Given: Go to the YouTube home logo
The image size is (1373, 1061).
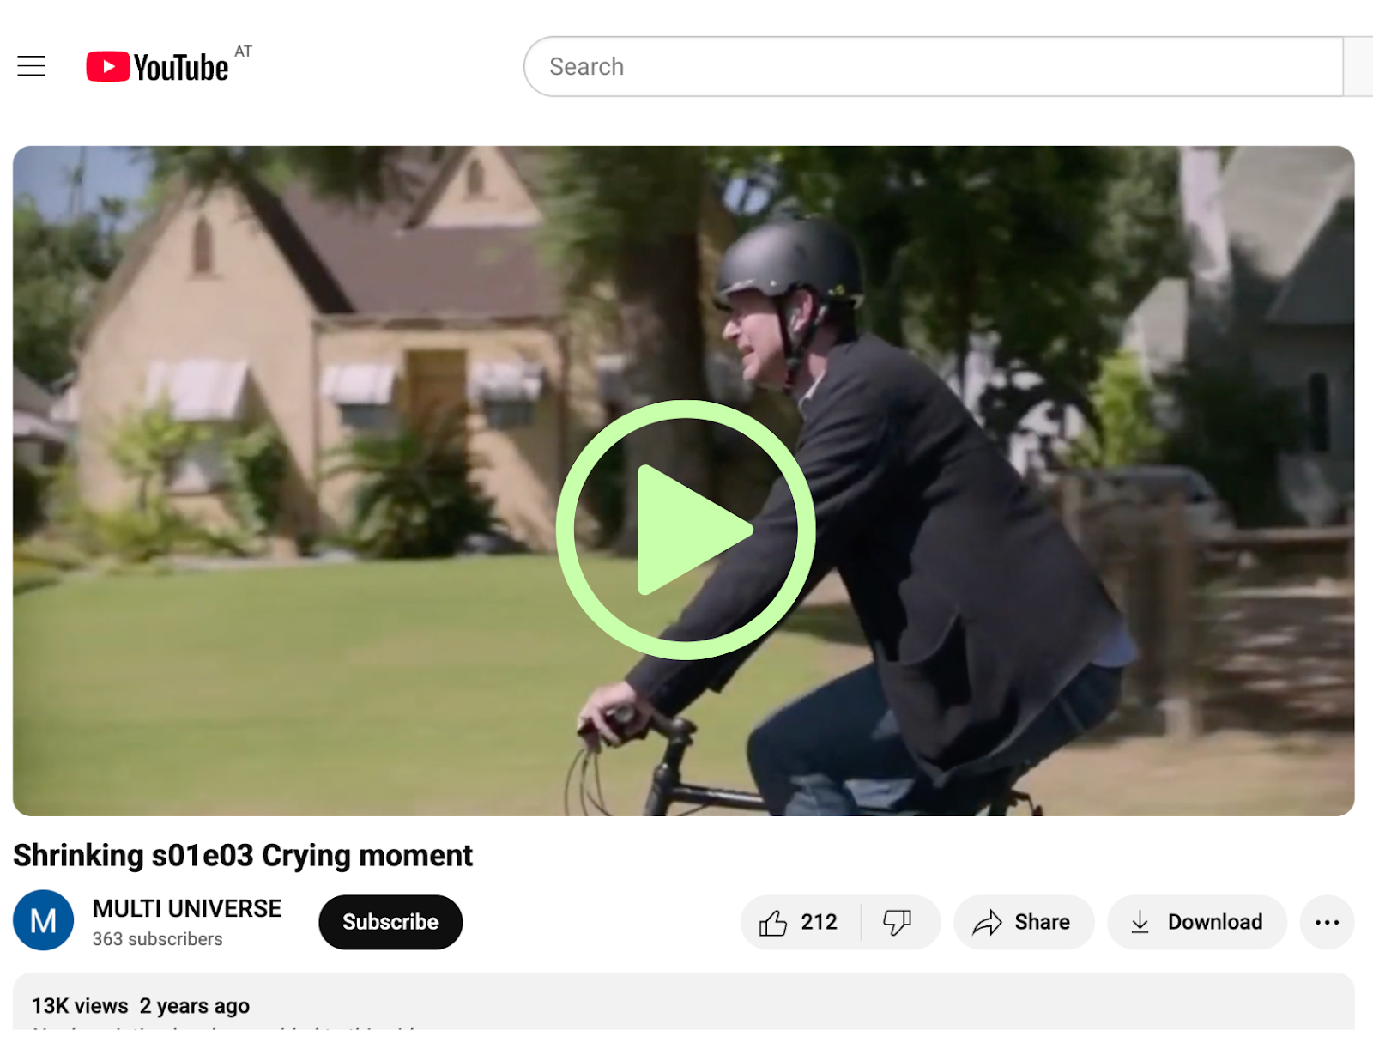Looking at the screenshot, I should [157, 67].
